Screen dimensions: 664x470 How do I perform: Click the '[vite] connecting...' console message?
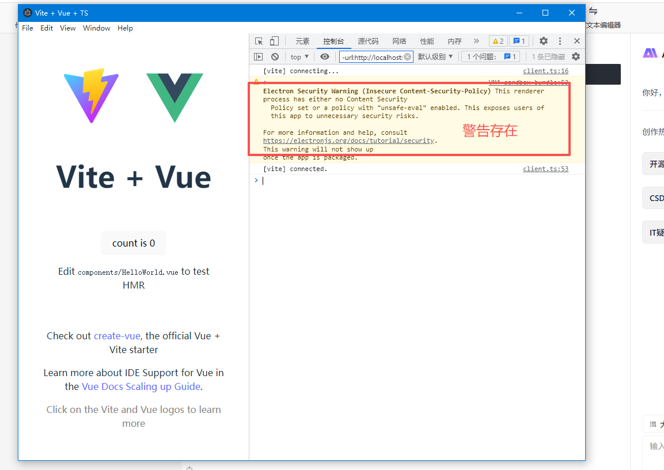(301, 71)
